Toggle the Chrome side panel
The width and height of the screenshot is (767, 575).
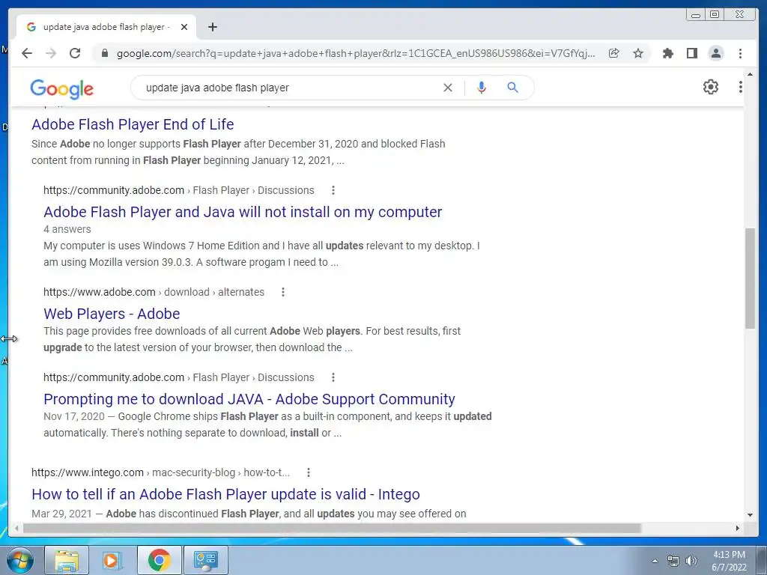click(691, 53)
